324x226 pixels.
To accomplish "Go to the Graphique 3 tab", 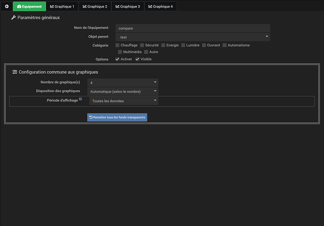I will 128,7.
